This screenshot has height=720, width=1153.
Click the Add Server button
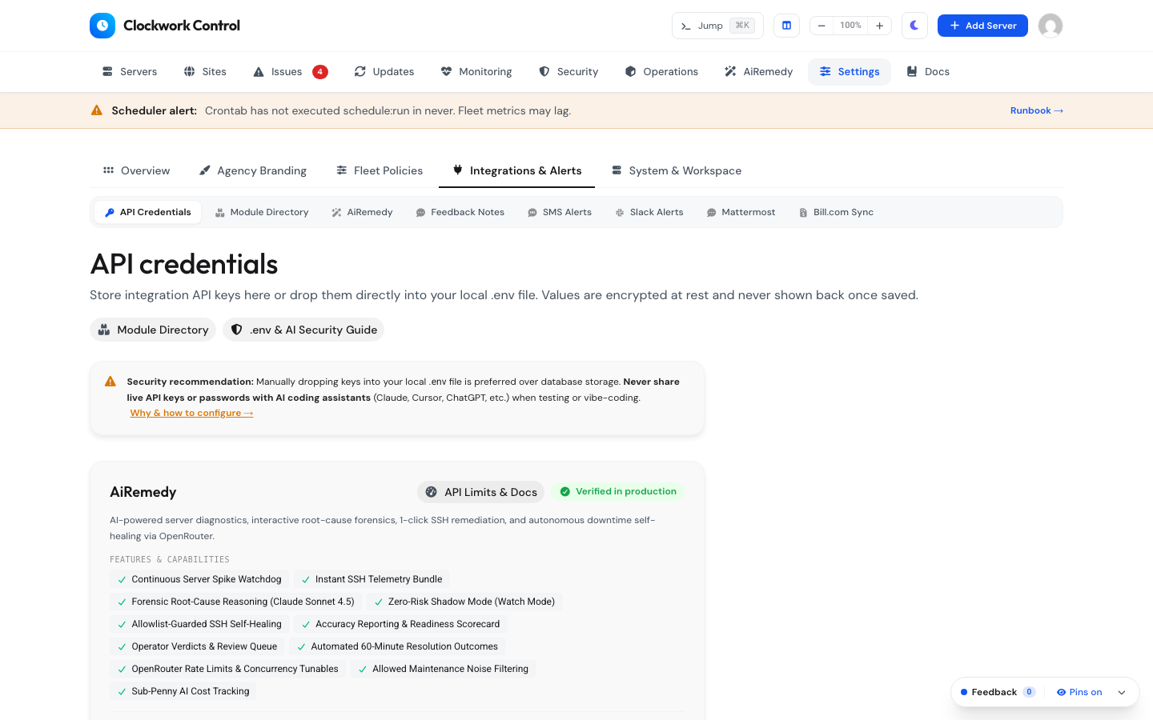click(x=982, y=26)
